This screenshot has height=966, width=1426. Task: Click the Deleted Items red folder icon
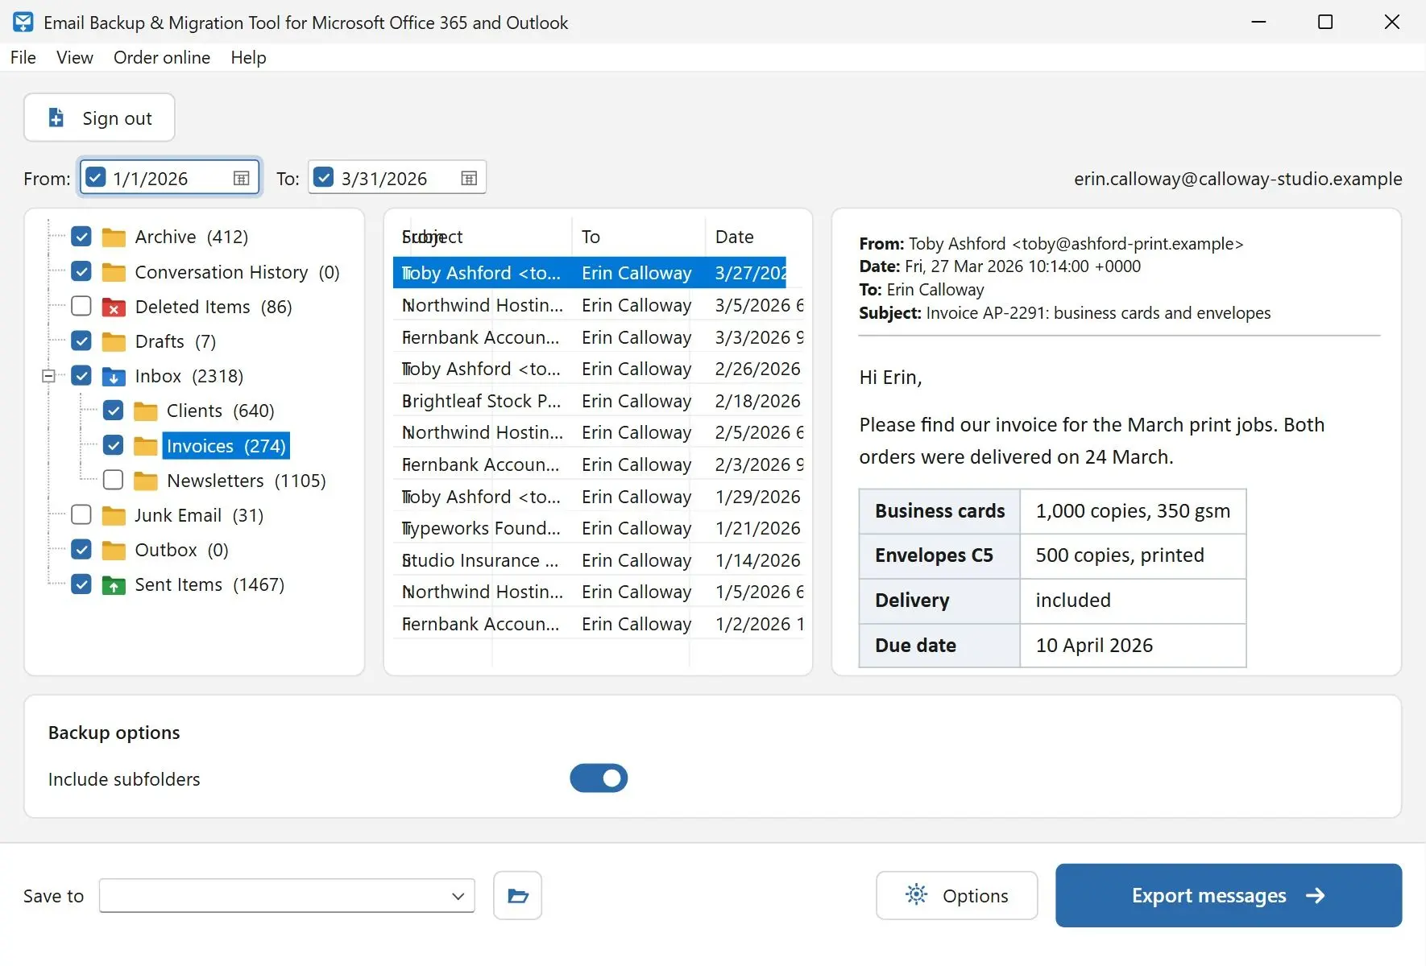point(114,307)
